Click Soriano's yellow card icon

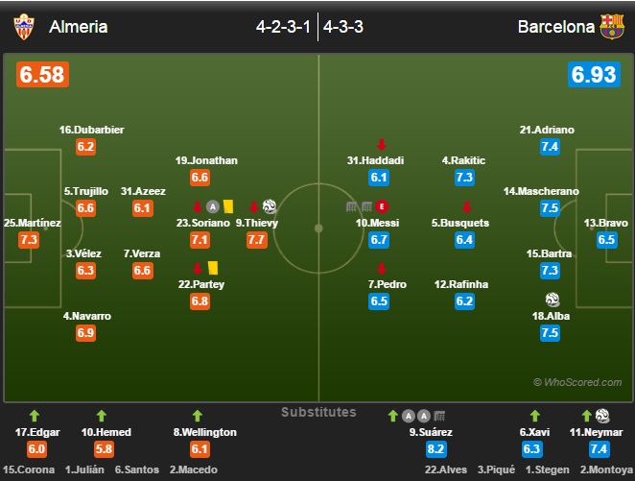(228, 206)
